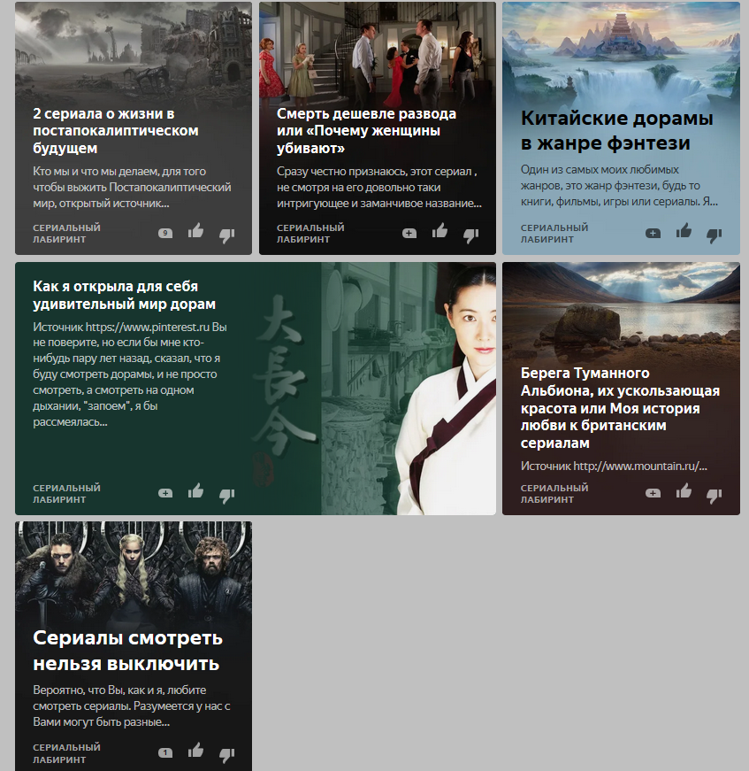The image size is (749, 771).
Task: Dislike the Берега Туманного Альбиона card
Action: click(x=715, y=496)
